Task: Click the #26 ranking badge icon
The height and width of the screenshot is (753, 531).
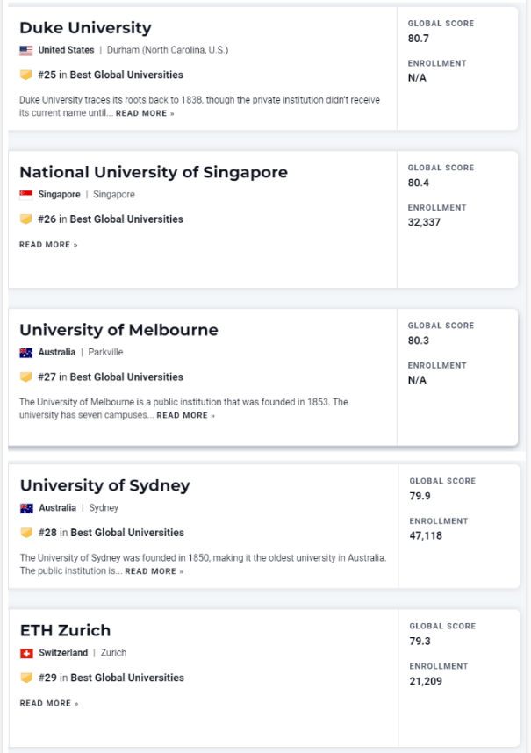Action: [26, 219]
